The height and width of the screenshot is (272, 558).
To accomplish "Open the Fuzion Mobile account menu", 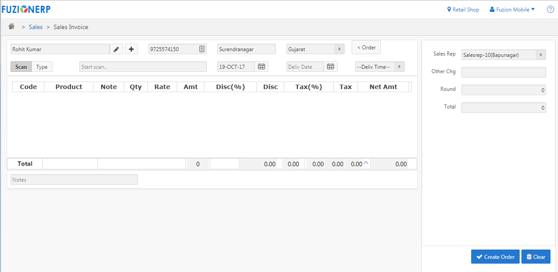I will (511, 9).
